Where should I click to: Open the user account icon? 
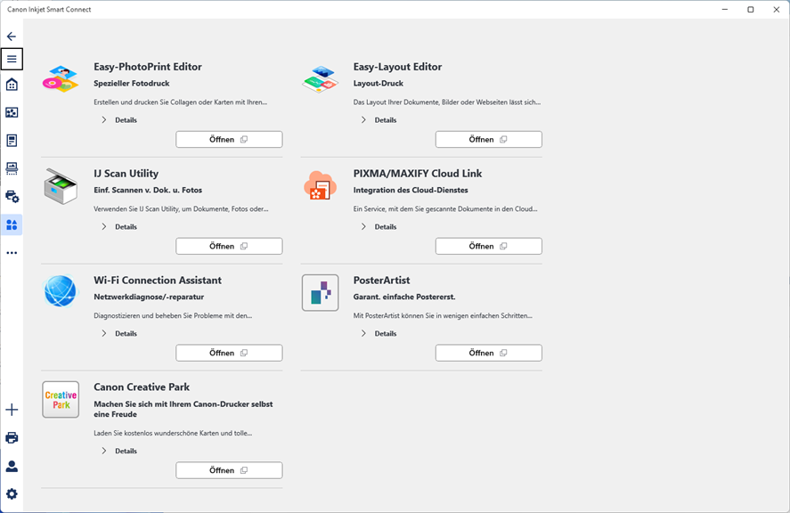[x=12, y=466]
